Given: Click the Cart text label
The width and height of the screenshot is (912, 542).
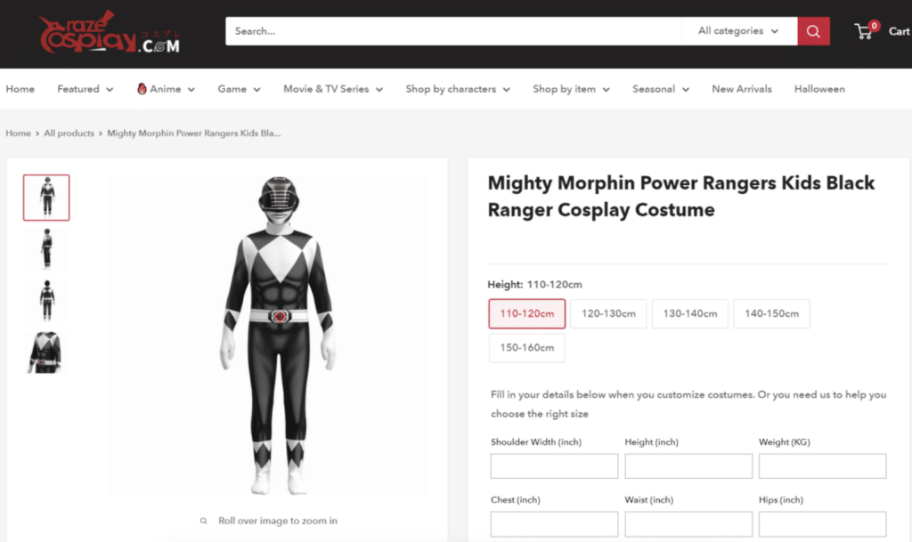Looking at the screenshot, I should (x=900, y=31).
